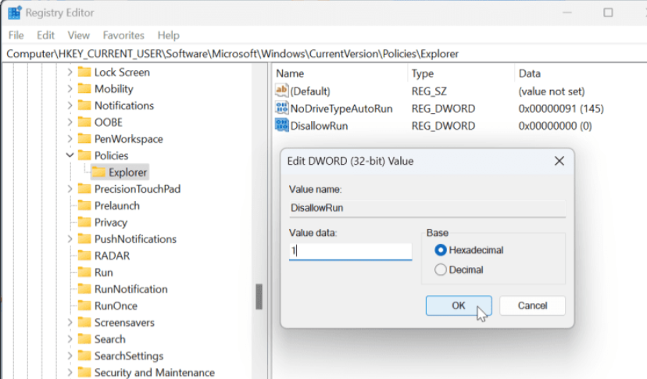Image resolution: width=647 pixels, height=379 pixels.
Task: Close the Edit DWORD dialog with X
Action: pos(559,161)
